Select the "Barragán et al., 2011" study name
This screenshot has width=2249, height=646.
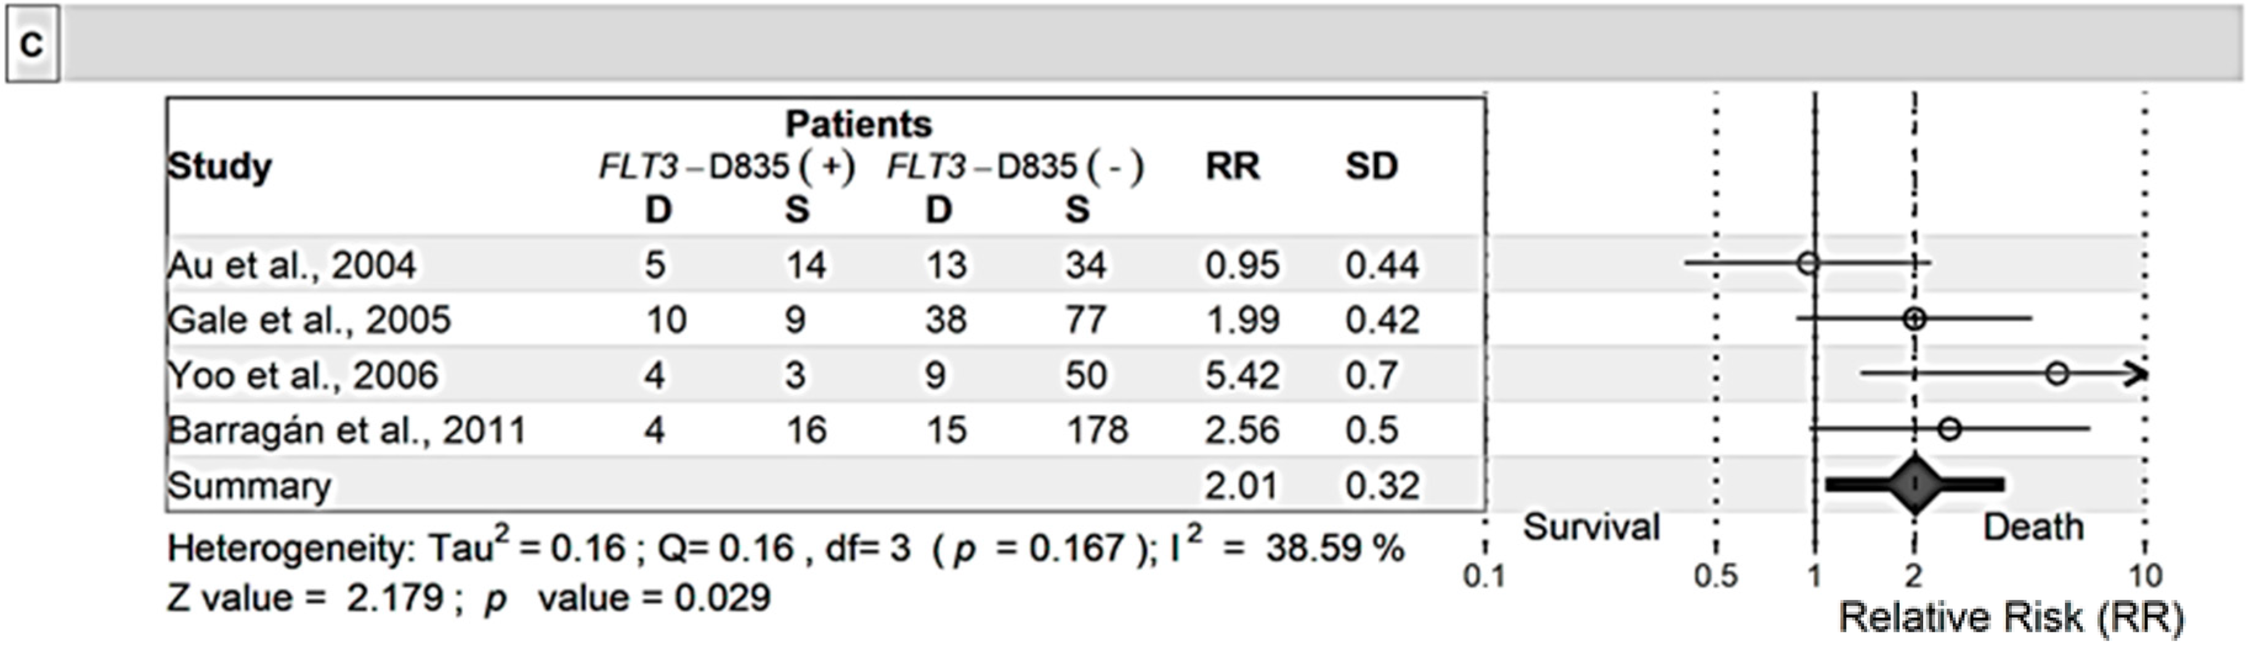coord(347,430)
